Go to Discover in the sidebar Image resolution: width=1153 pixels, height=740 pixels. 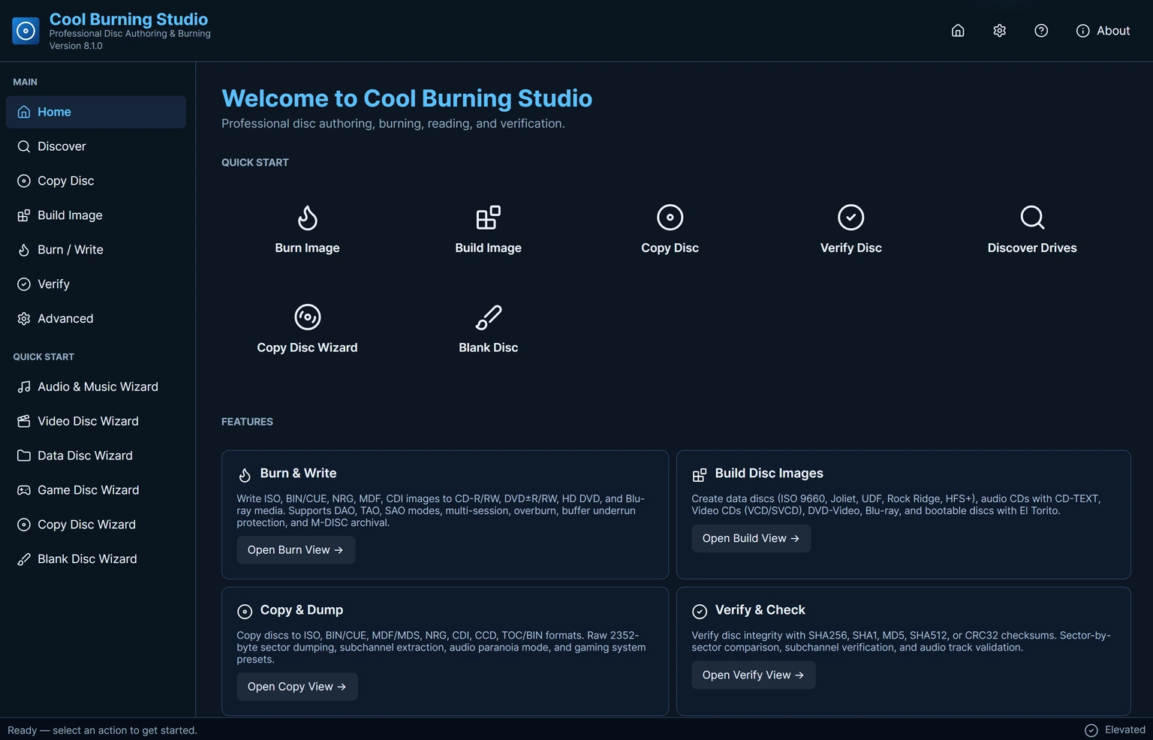coord(96,146)
